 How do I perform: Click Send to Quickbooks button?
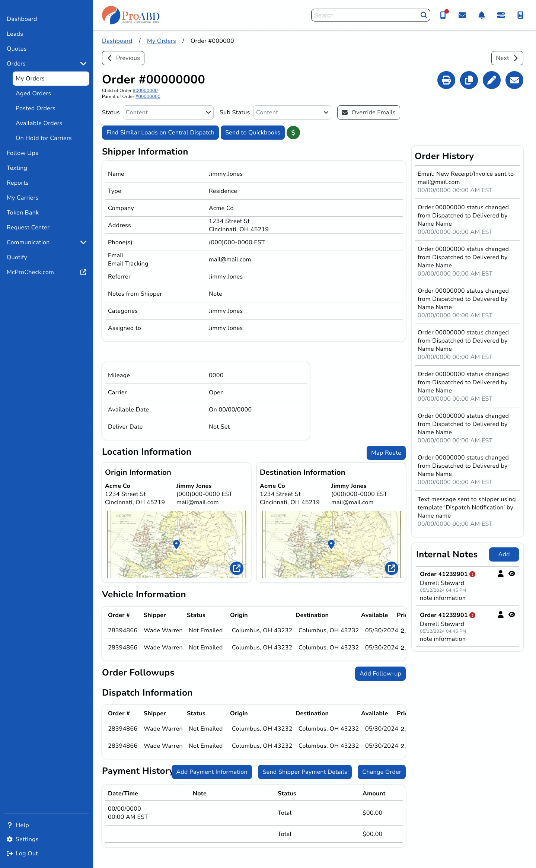[x=253, y=133]
